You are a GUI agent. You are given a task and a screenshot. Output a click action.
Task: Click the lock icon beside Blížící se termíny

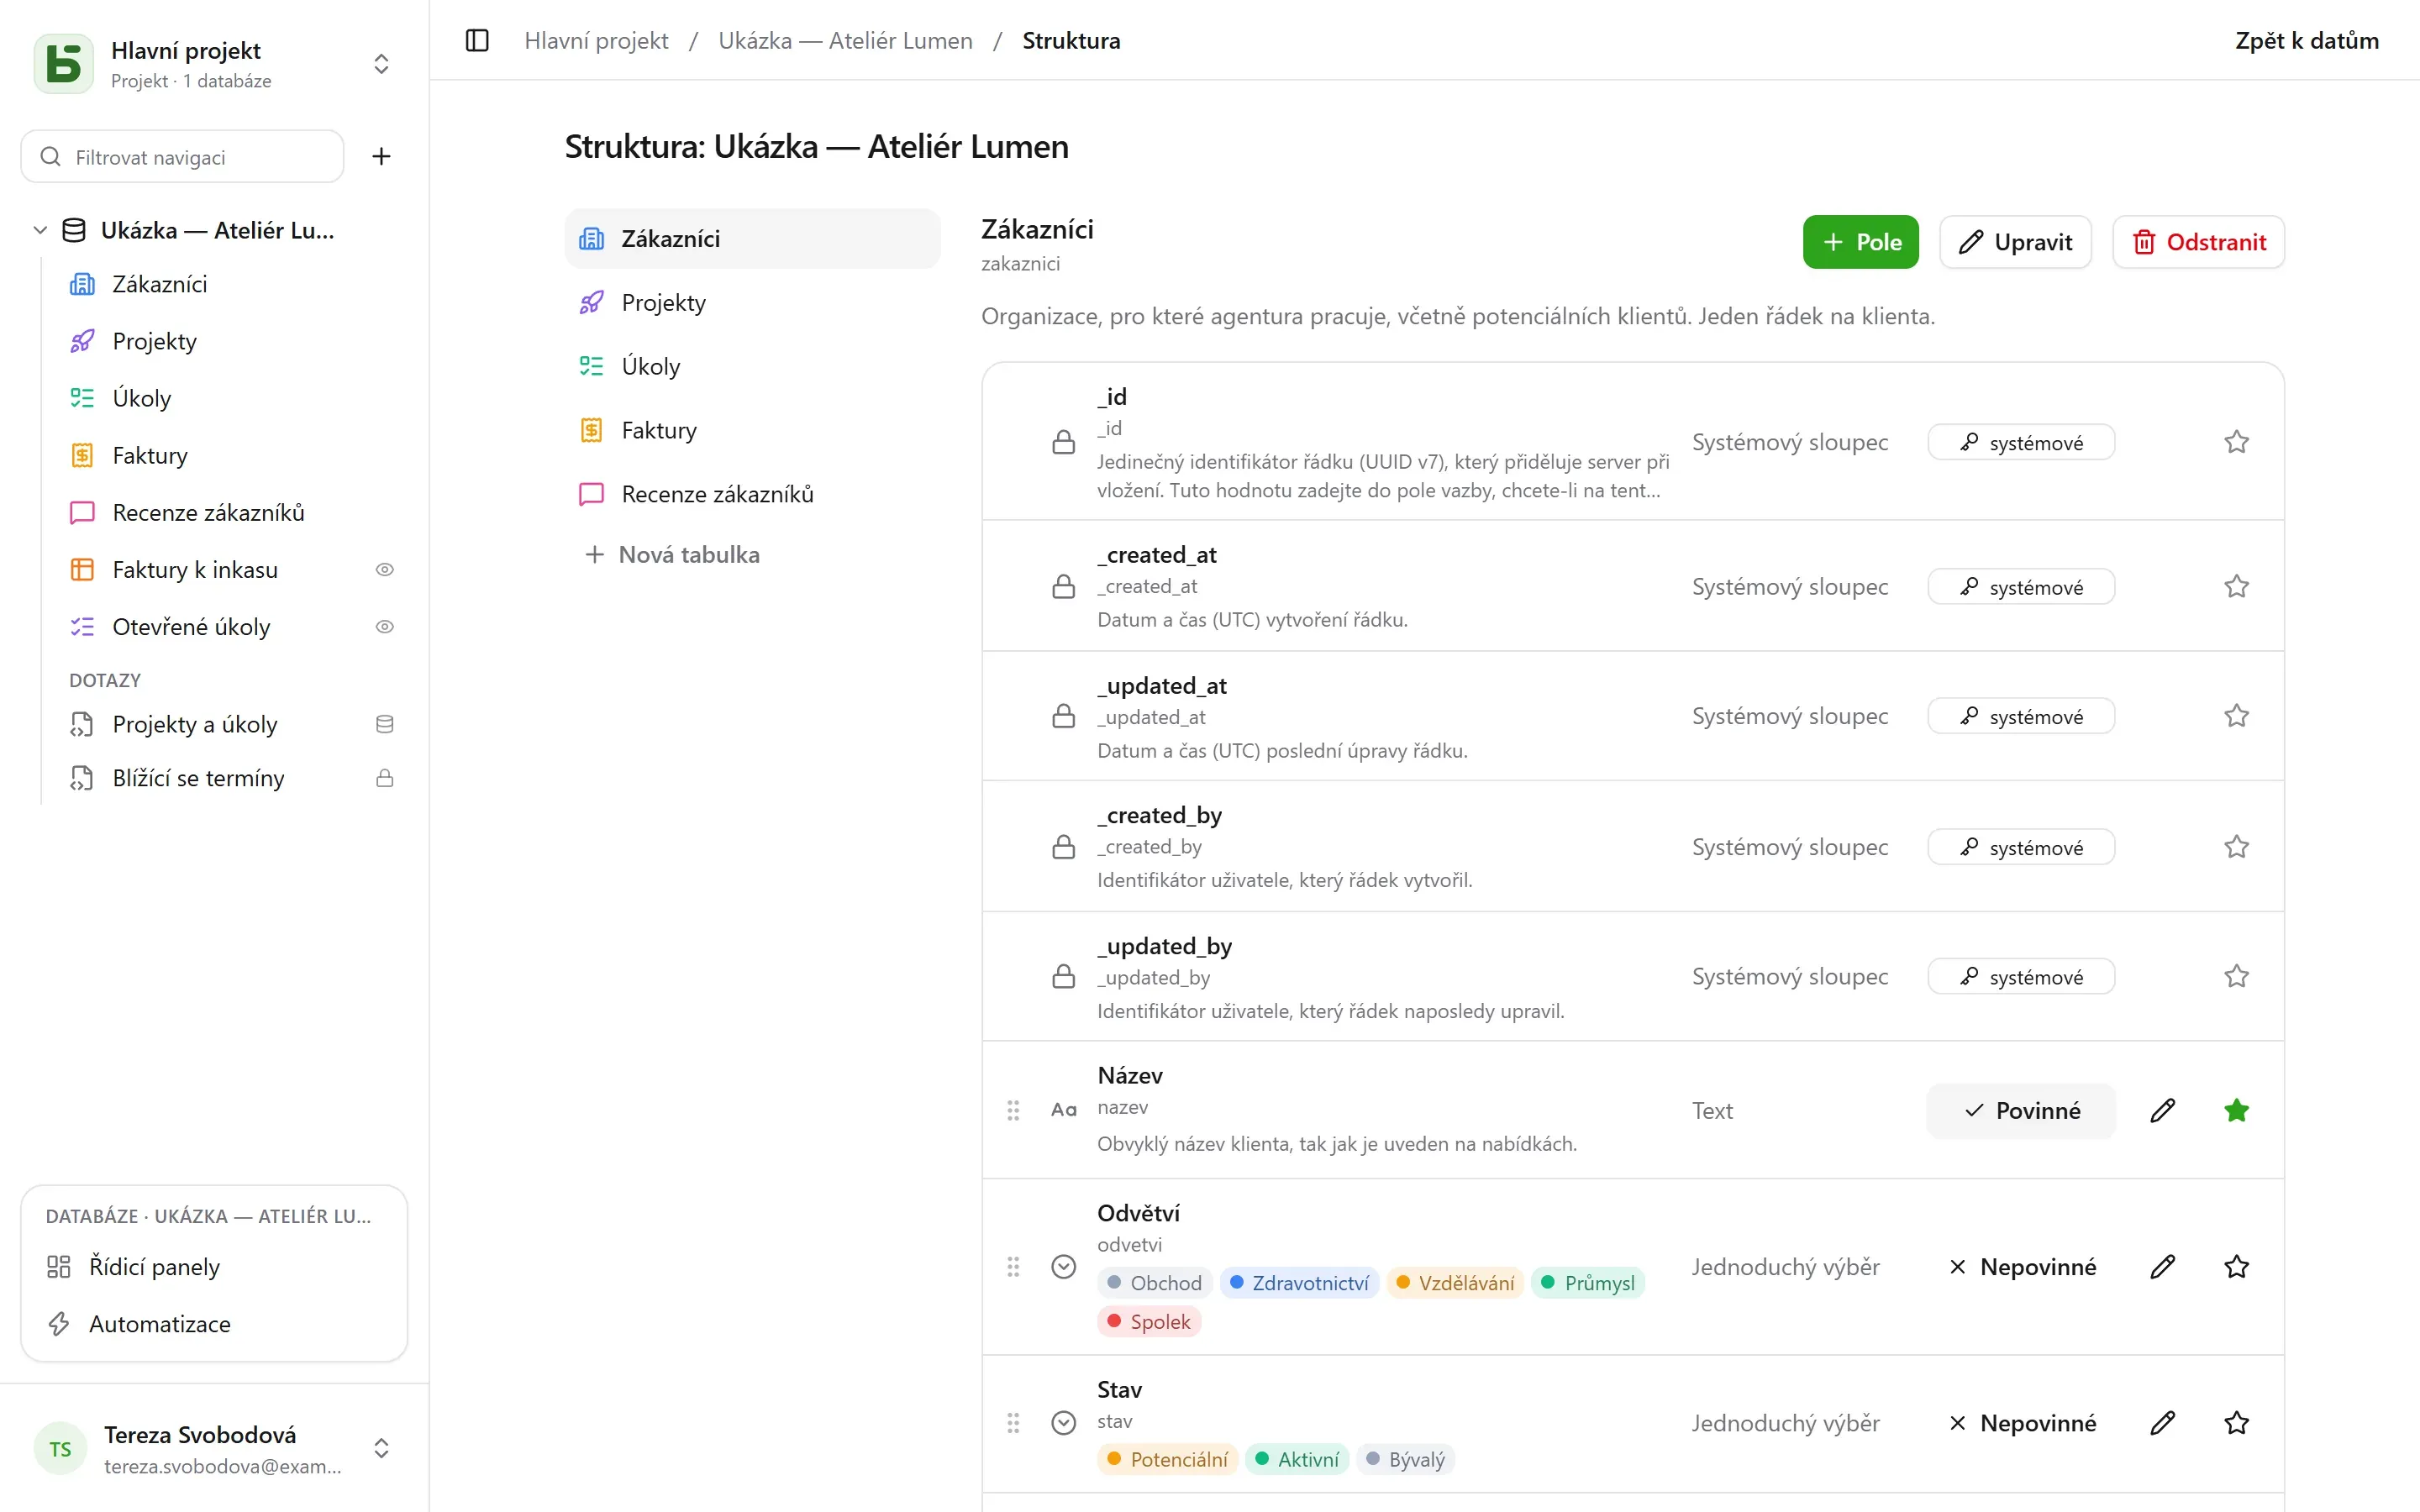[384, 778]
